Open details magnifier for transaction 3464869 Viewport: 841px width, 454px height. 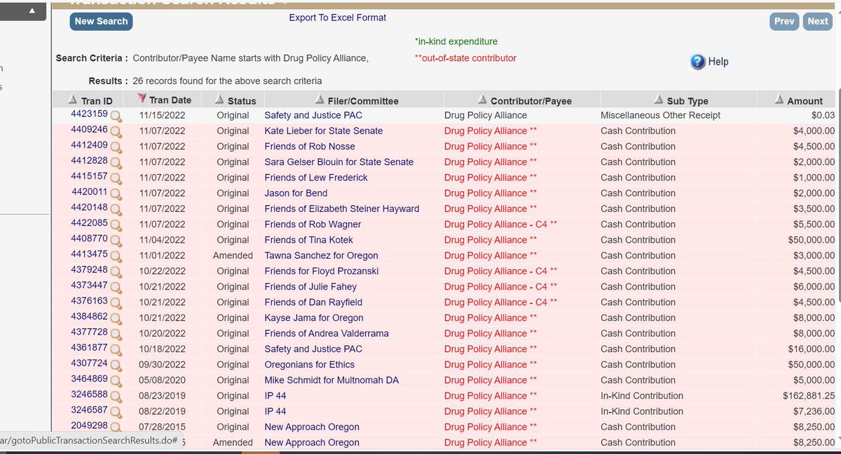(116, 382)
